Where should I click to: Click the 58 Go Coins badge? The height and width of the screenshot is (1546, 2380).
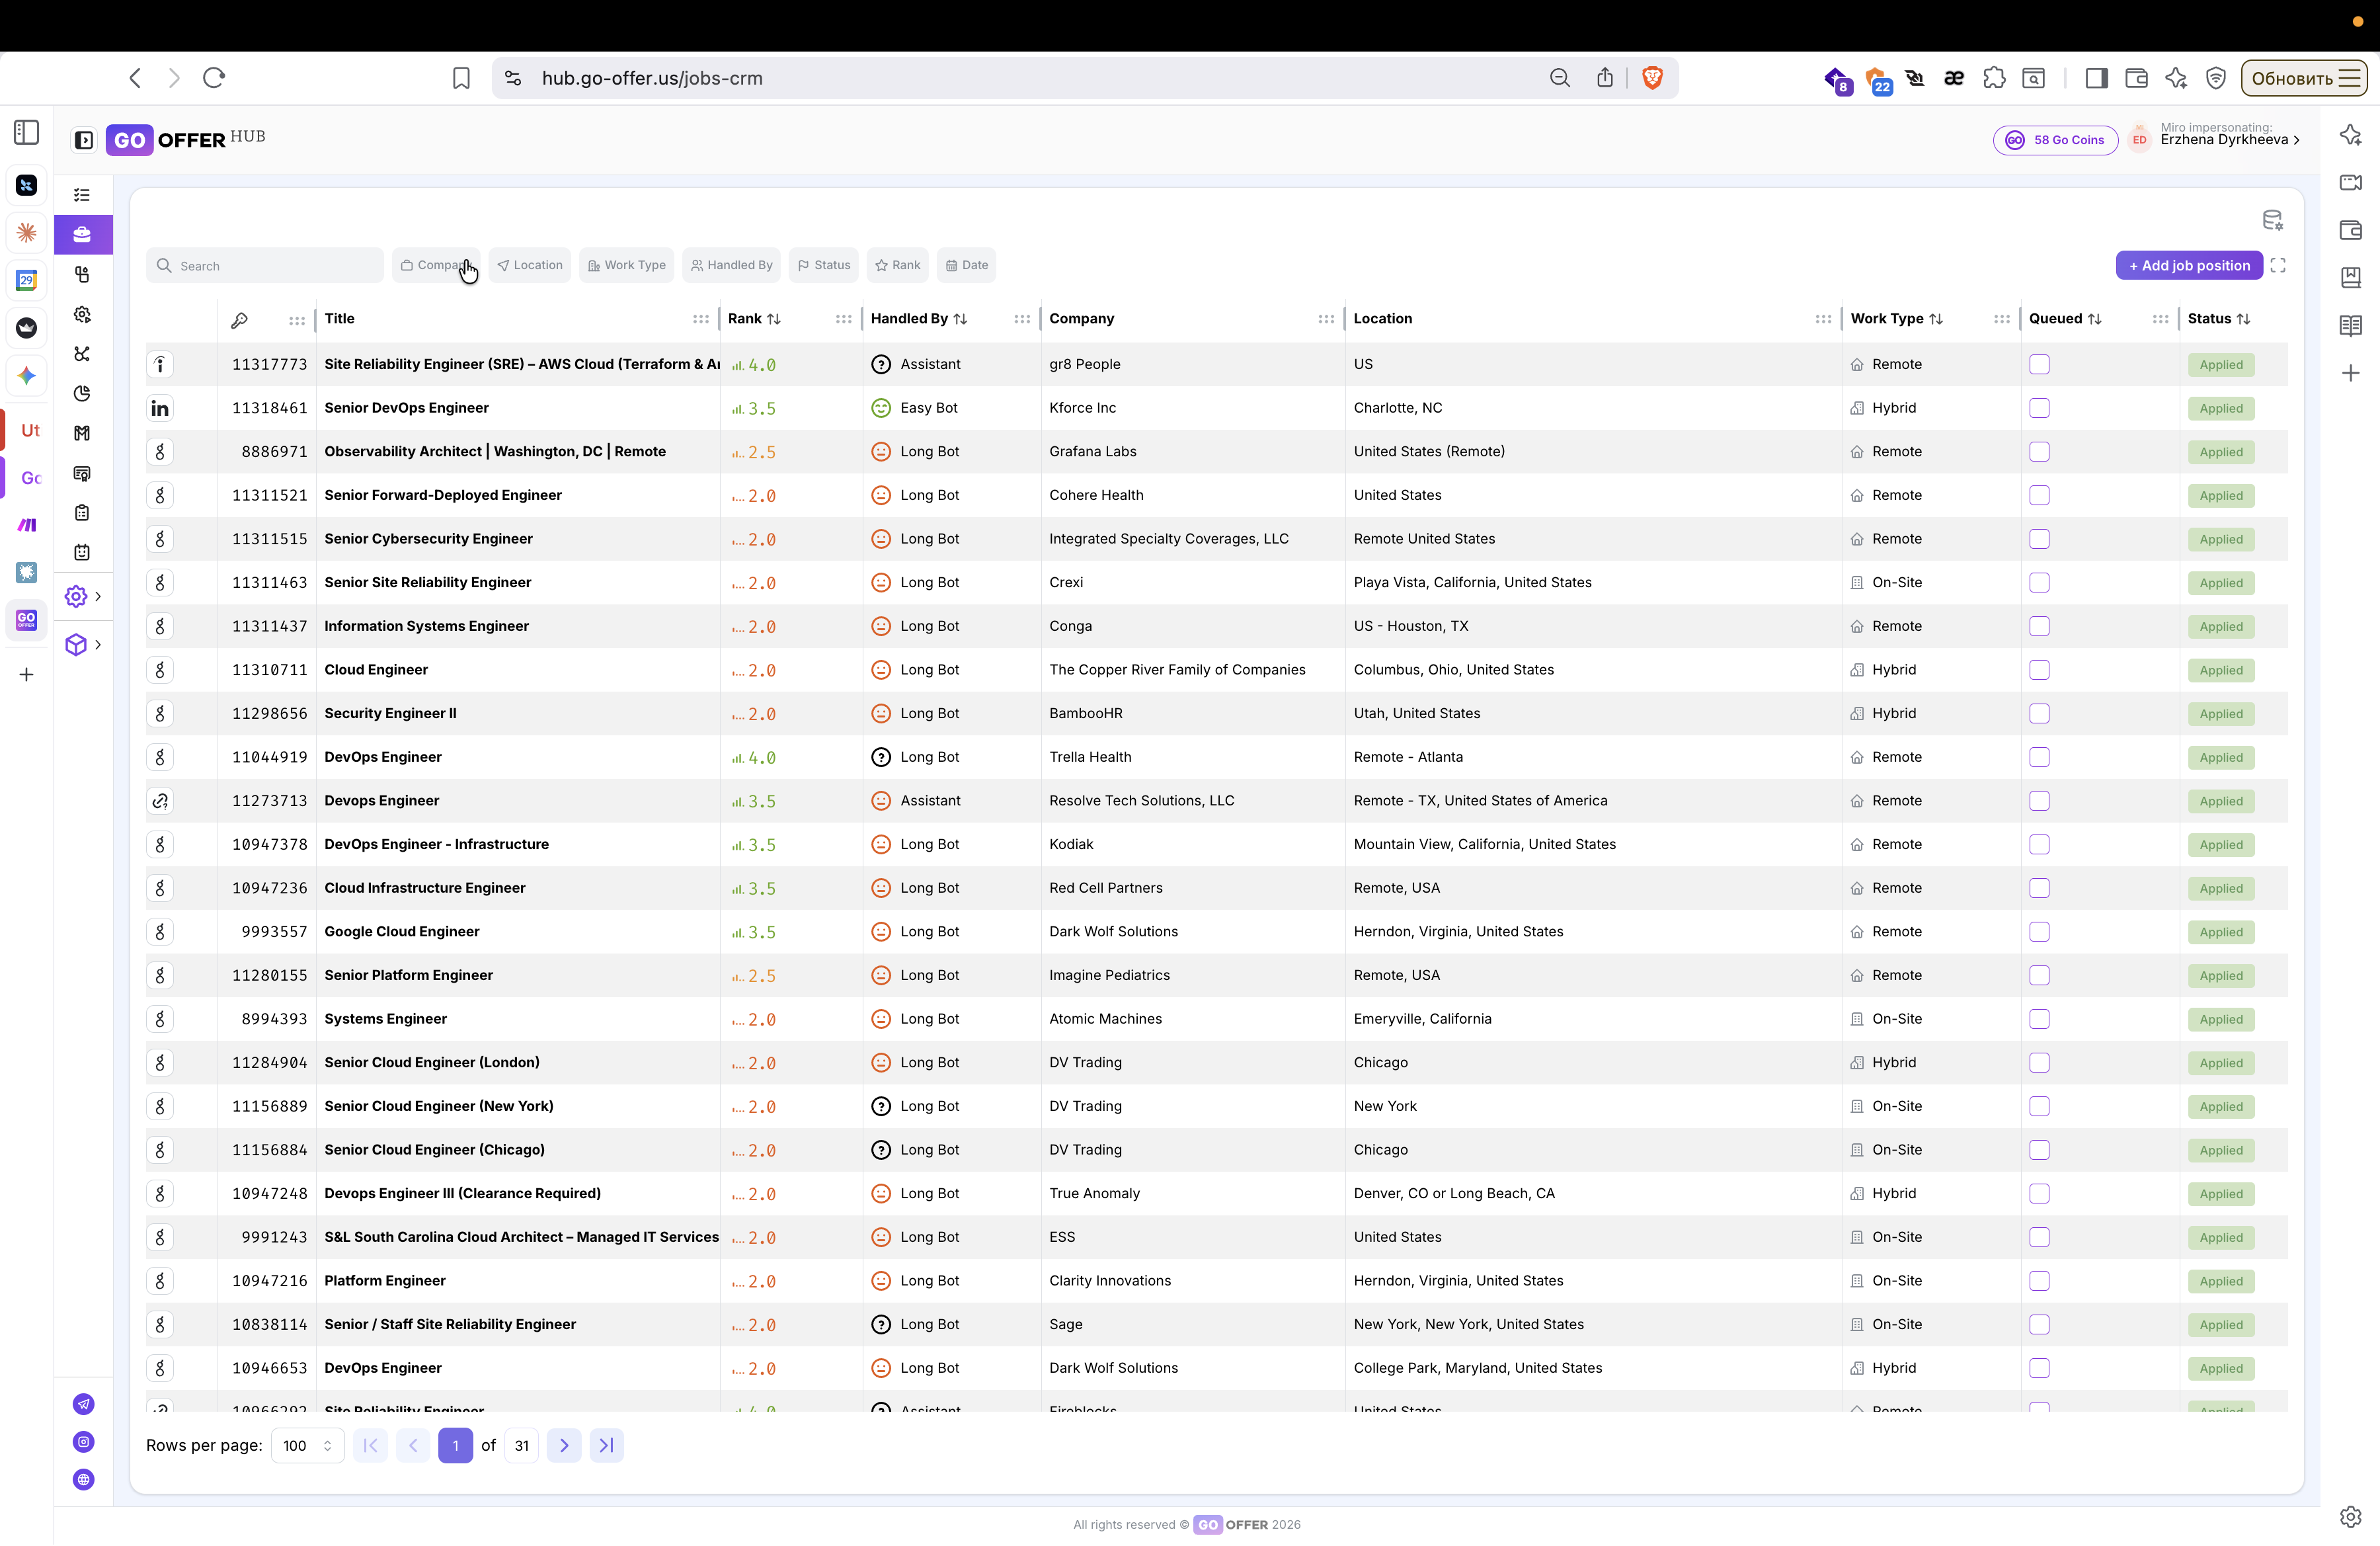coord(2055,140)
